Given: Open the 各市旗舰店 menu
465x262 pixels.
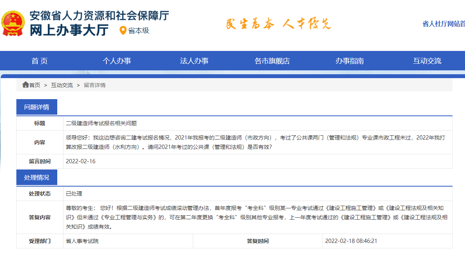Looking at the screenshot, I should [273, 61].
